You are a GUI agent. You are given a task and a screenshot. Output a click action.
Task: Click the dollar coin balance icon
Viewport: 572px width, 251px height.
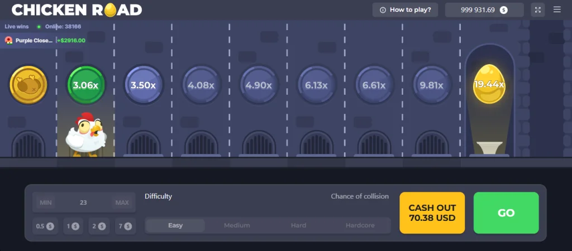click(503, 10)
